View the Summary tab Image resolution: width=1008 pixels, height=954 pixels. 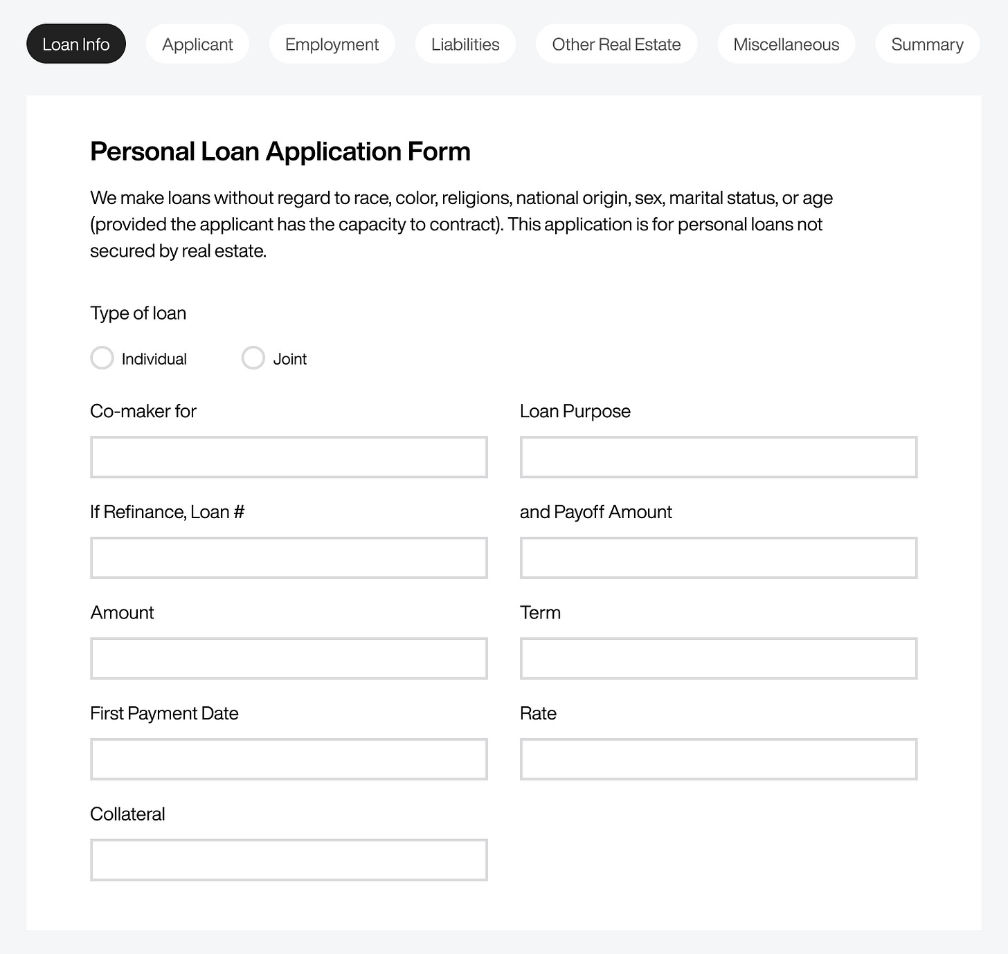[x=927, y=44]
